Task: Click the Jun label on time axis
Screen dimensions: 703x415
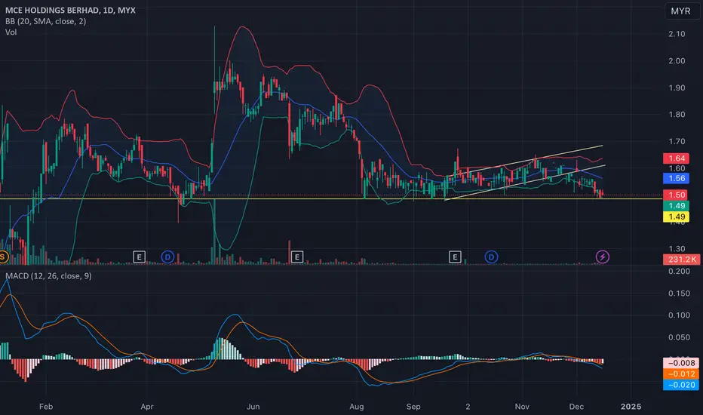Action: (253, 407)
